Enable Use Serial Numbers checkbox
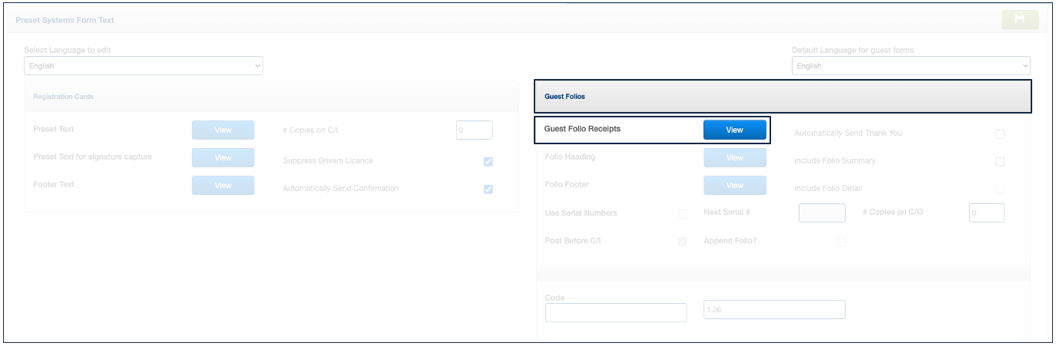 [682, 214]
